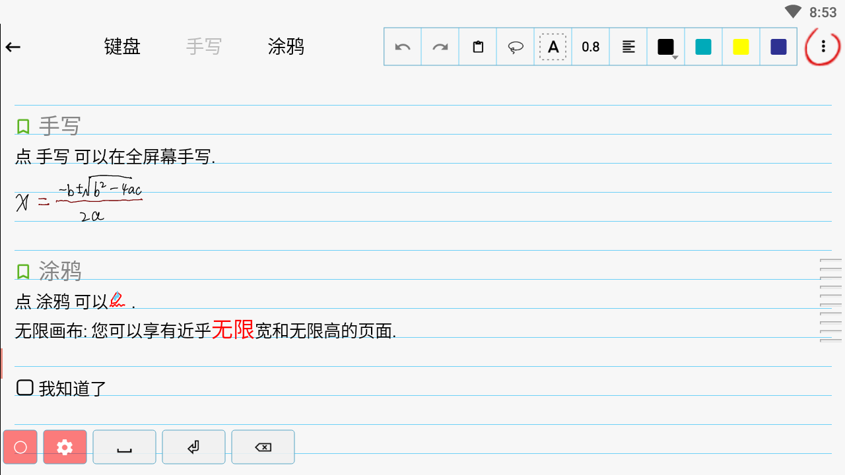Insert a new line with the return key
The height and width of the screenshot is (475, 845).
pyautogui.click(x=193, y=447)
